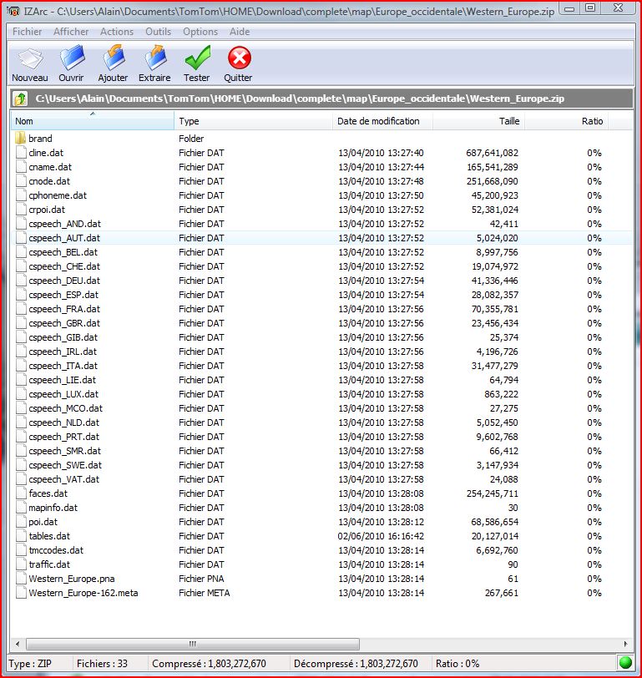Add files using the Ajouter icon
Image resolution: width=642 pixels, height=678 pixels.
(x=114, y=58)
